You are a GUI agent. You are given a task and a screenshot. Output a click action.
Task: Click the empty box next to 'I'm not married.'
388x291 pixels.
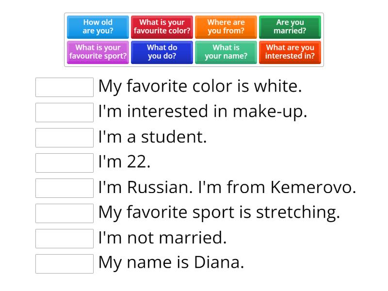(65, 239)
